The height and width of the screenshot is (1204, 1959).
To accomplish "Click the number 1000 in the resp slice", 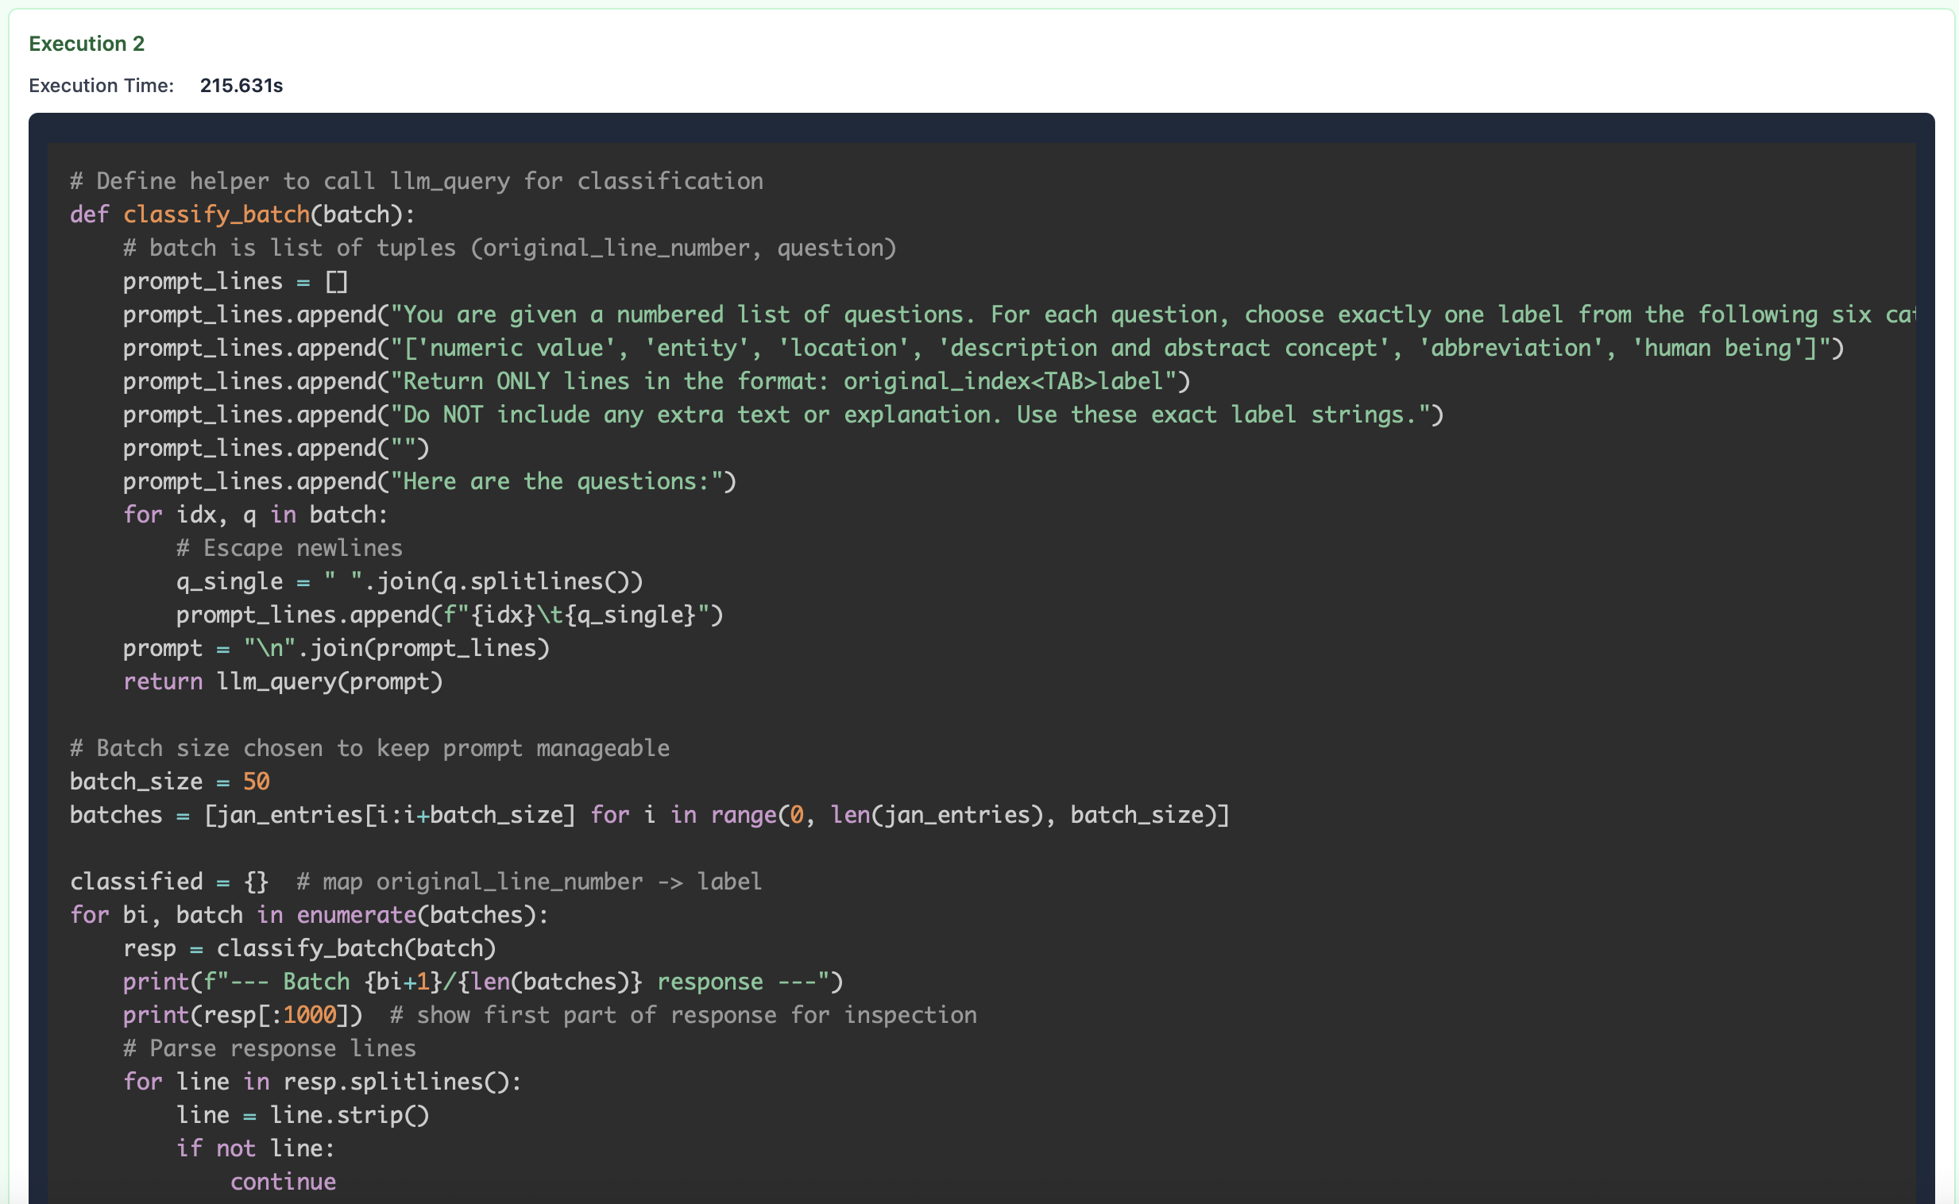I will pyautogui.click(x=310, y=1014).
